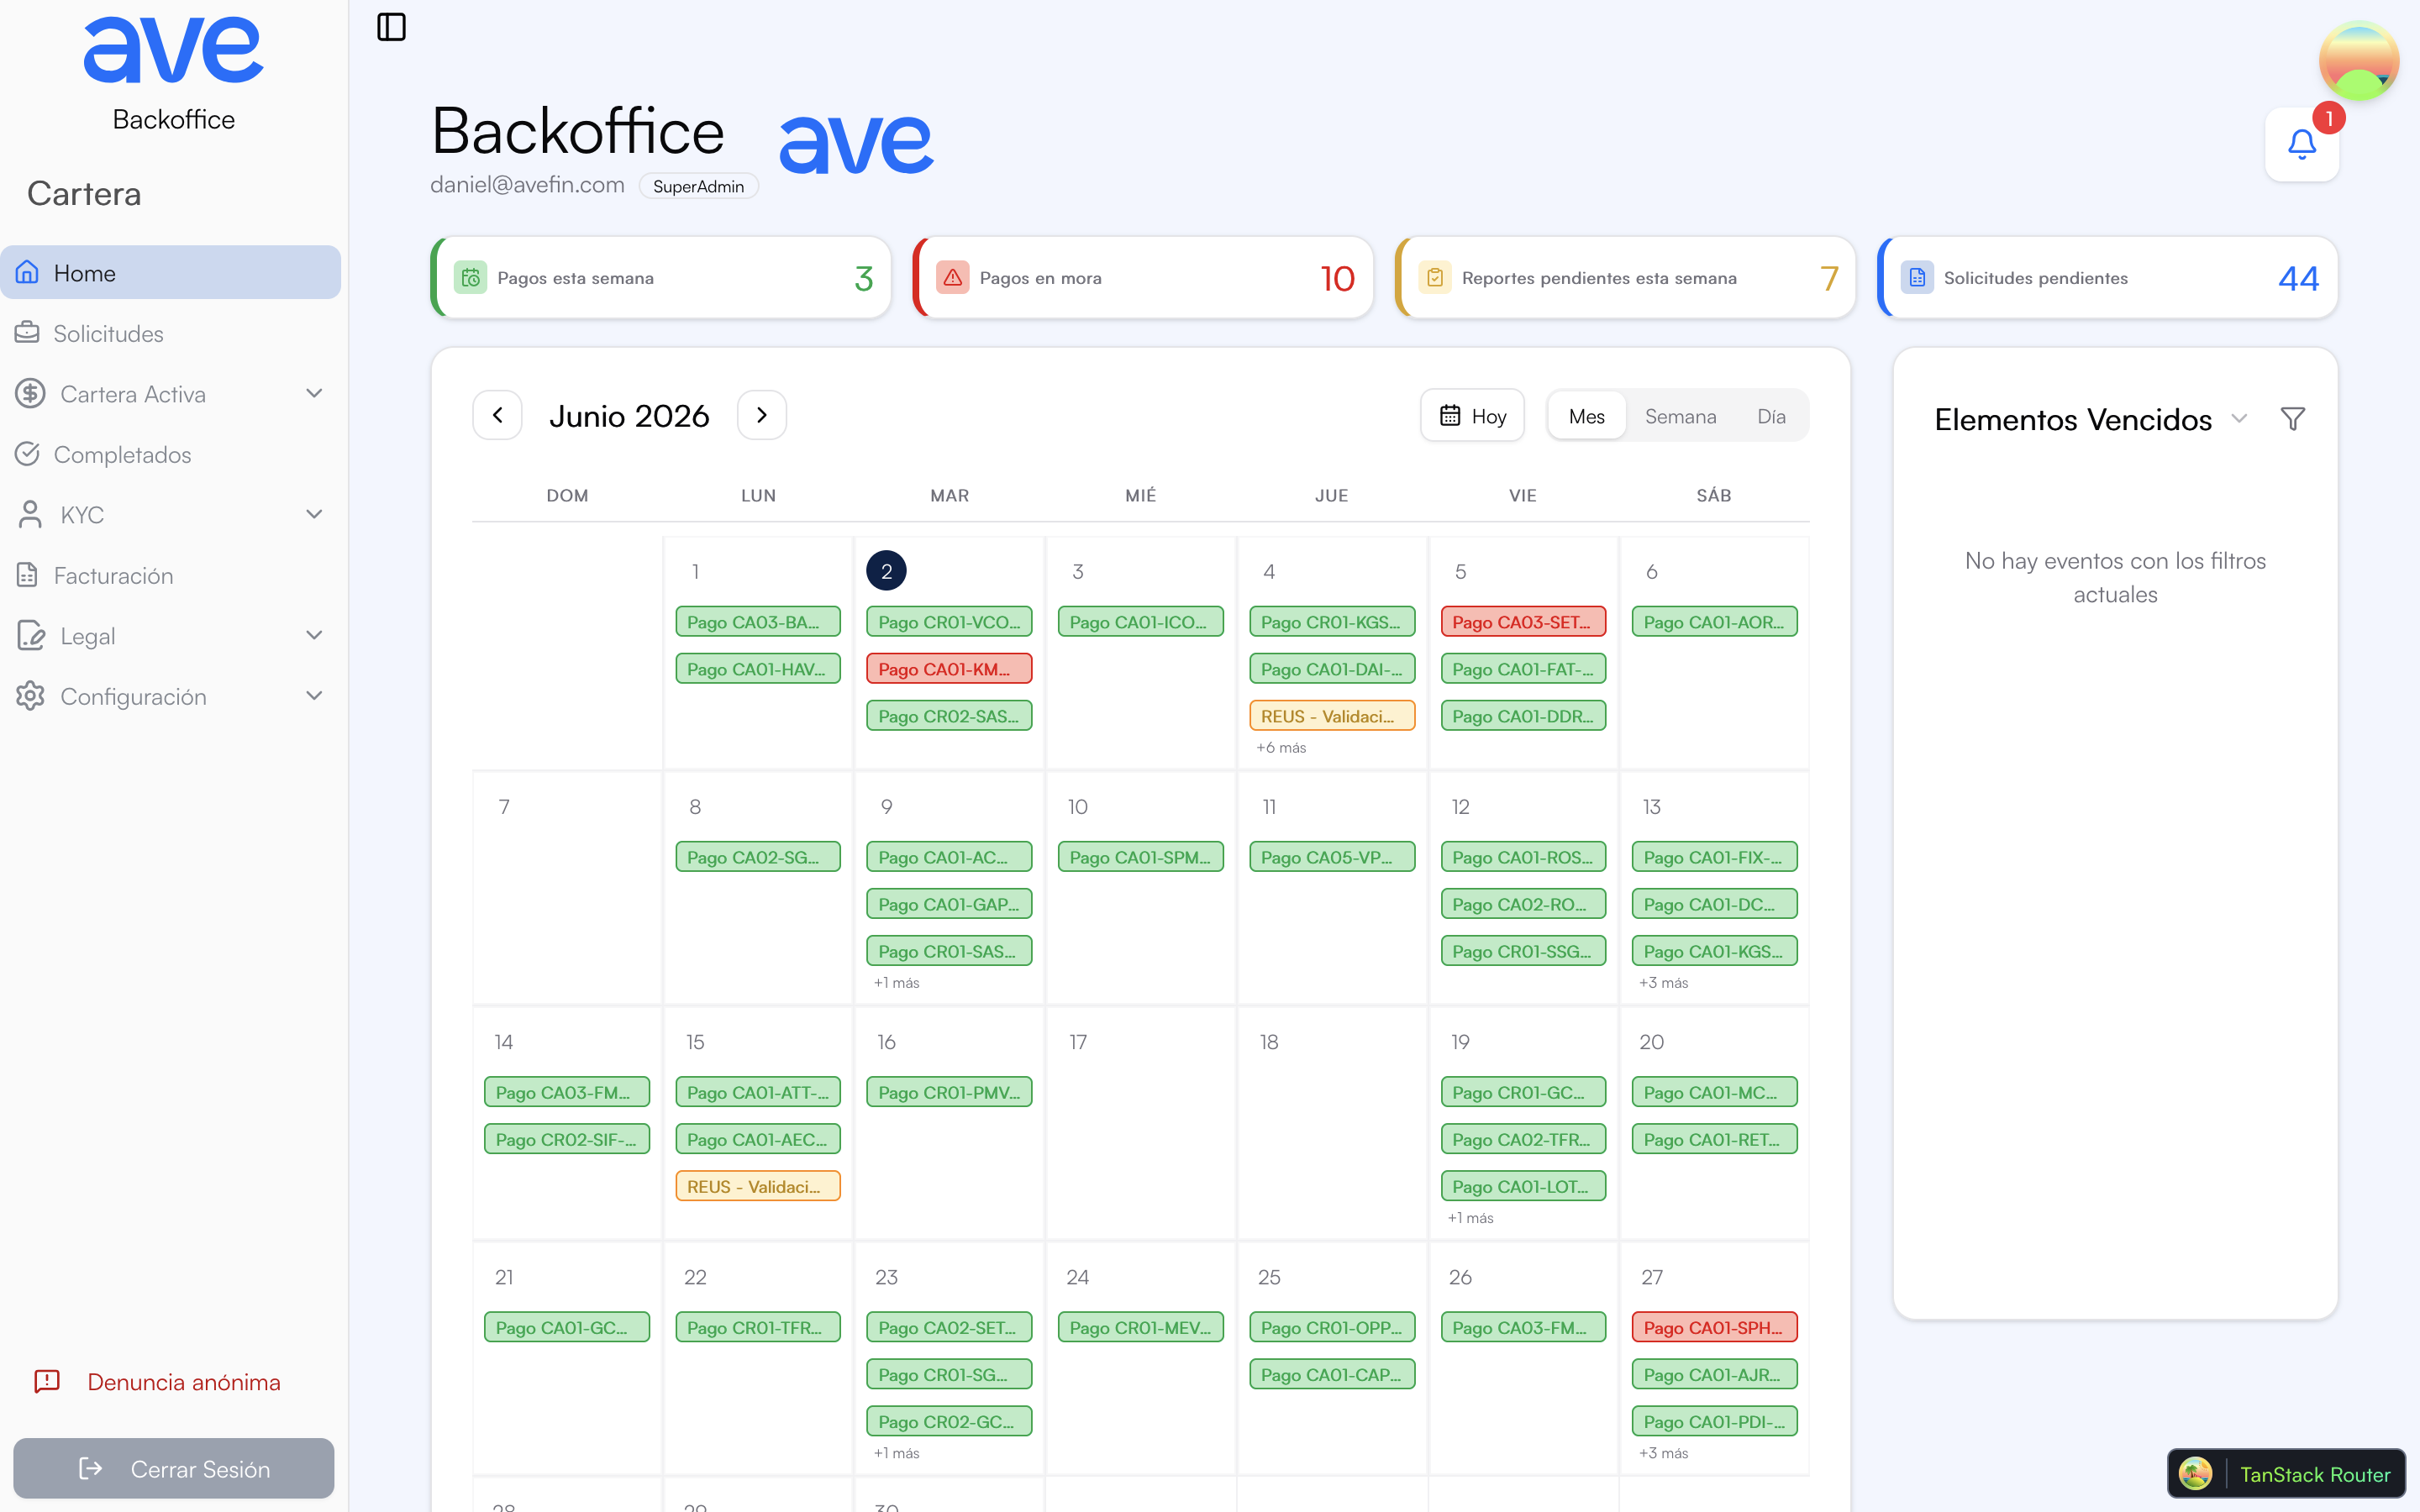Show +3 más events on June 27
The height and width of the screenshot is (1512, 2420).
coord(1663,1452)
